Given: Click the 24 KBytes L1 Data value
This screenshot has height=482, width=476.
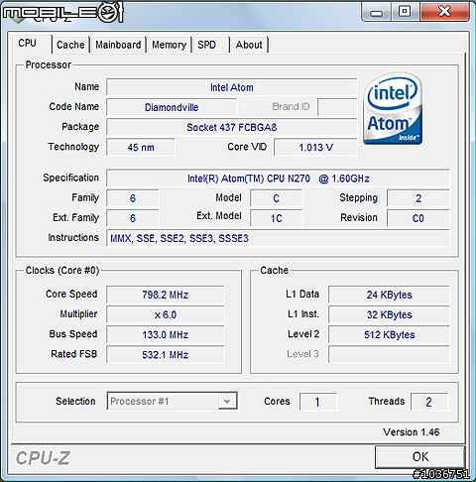Looking at the screenshot, I should (389, 295).
